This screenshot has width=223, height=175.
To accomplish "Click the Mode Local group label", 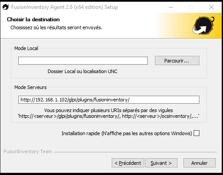I will [x=26, y=48].
